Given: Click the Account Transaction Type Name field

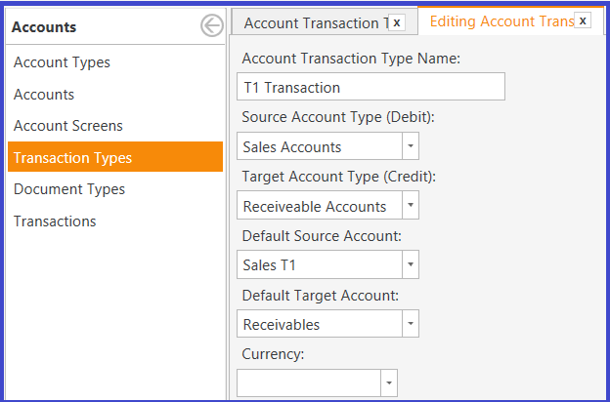Looking at the screenshot, I should click(370, 87).
